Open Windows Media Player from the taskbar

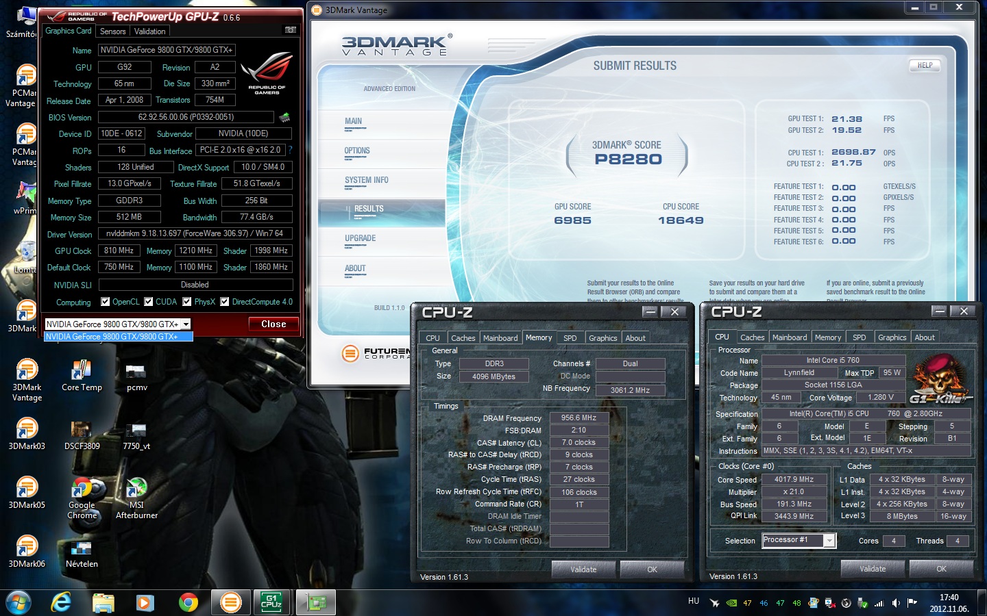pyautogui.click(x=145, y=602)
